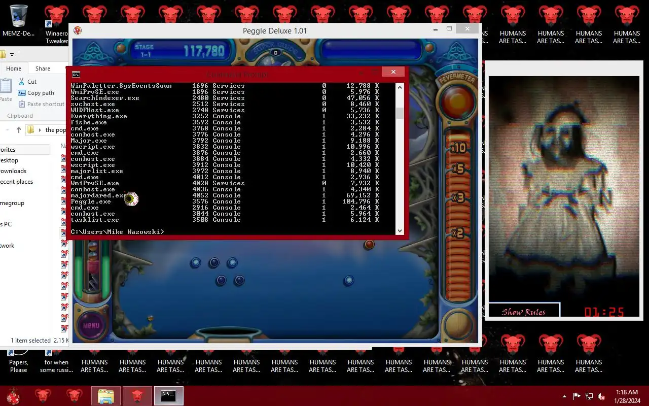Click Copy path in File Explorer ribbon
Image resolution: width=649 pixels, height=406 pixels.
point(36,93)
